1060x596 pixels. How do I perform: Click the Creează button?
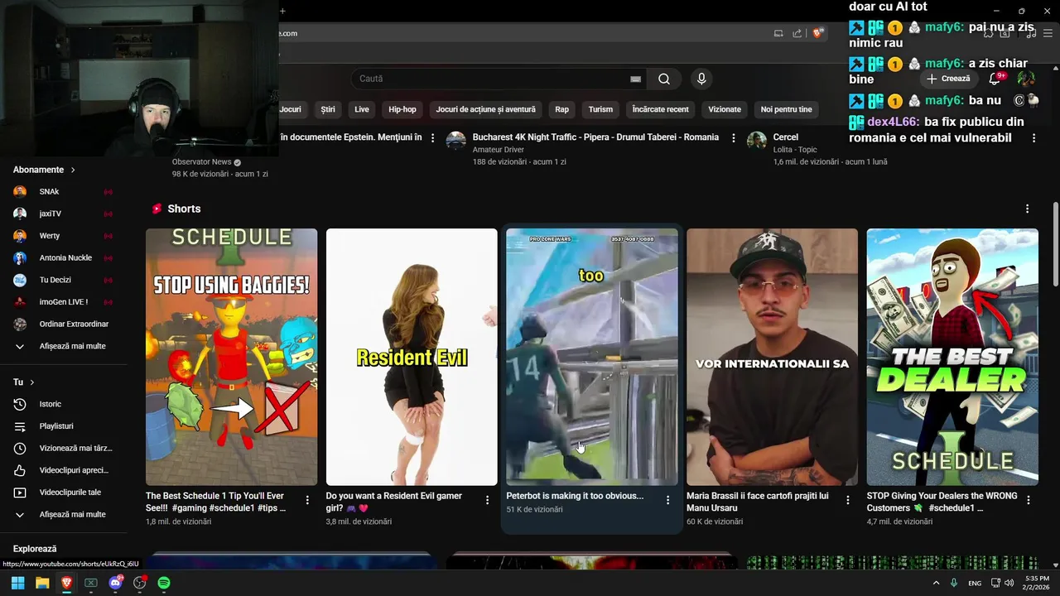(x=947, y=79)
